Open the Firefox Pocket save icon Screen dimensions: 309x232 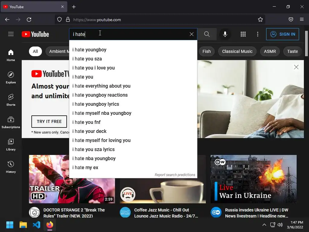tap(291, 19)
